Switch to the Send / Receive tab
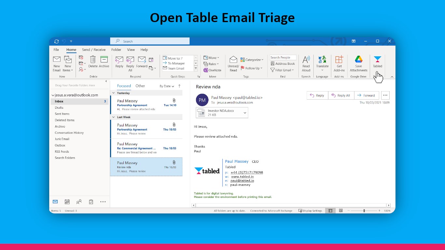 [x=94, y=50]
